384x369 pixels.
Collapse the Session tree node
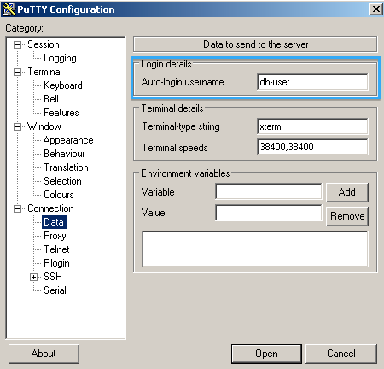coord(18,44)
